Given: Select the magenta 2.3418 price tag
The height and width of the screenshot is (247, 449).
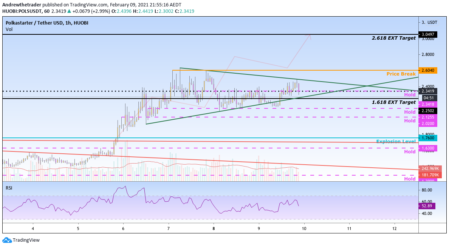Looking at the screenshot, I should pos(428,105).
